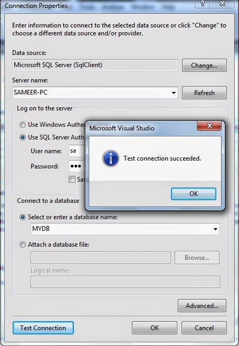Toggle the Save my password checkbox
Viewport: 239px width, 346px height.
(72, 180)
